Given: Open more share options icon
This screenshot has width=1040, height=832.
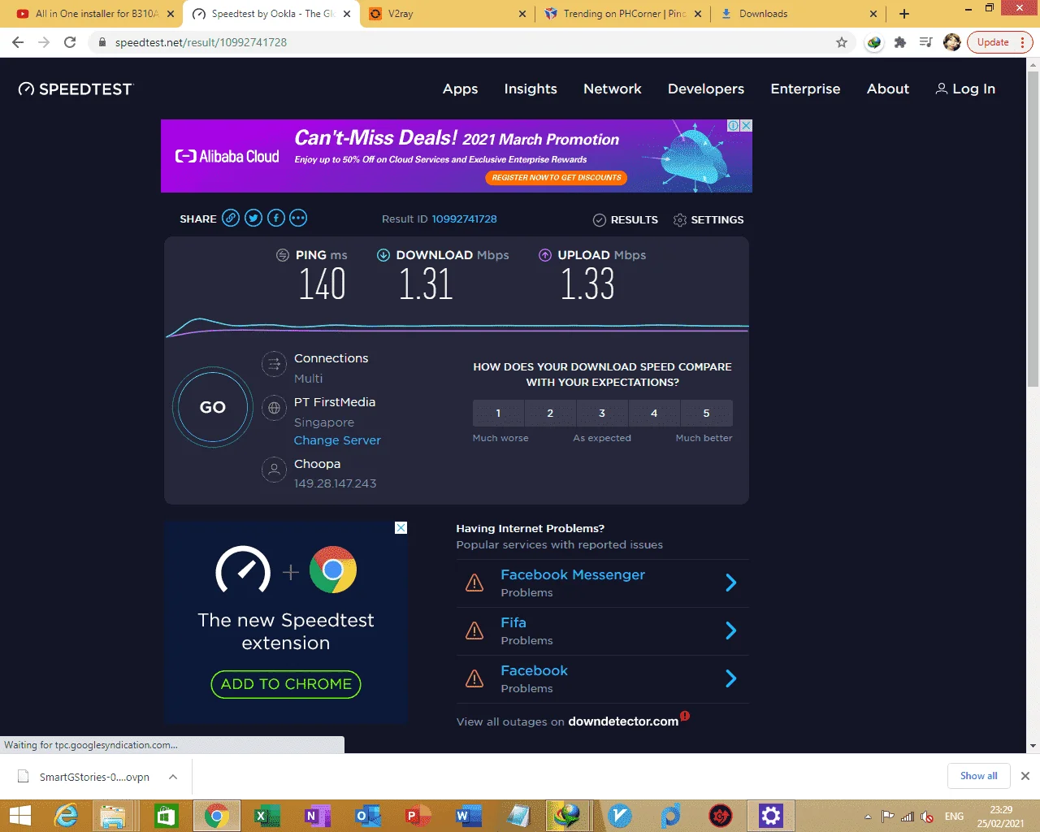Looking at the screenshot, I should [x=298, y=218].
